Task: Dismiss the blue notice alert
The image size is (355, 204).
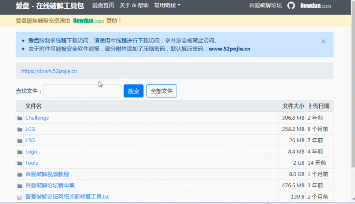Action: (323, 42)
